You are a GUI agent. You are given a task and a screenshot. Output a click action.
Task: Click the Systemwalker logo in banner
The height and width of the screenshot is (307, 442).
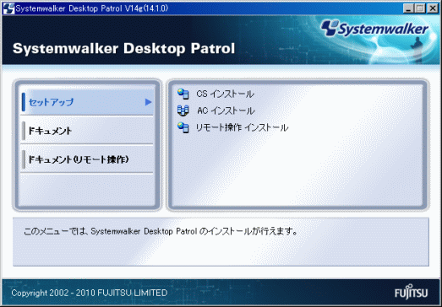point(374,29)
